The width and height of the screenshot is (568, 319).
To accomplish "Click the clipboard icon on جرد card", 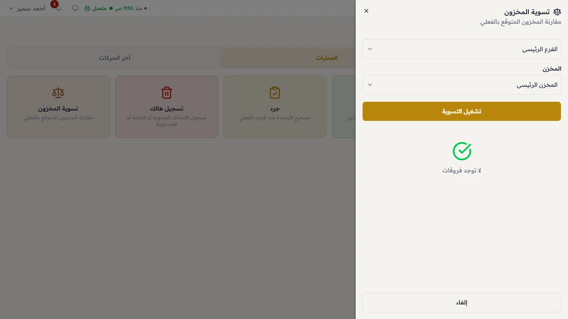I will coord(275,93).
